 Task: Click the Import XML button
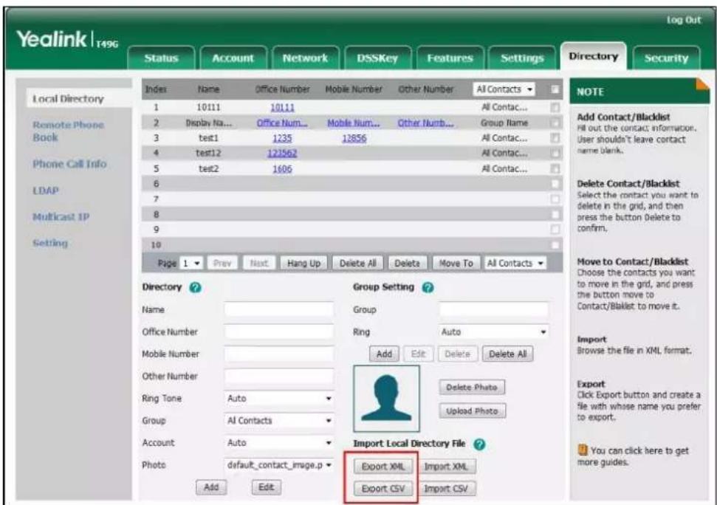446,466
